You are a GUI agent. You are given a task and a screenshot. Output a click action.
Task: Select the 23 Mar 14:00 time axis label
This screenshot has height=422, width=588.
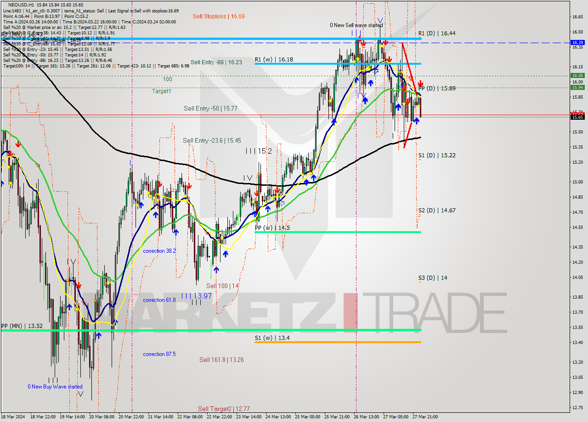tap(249, 417)
